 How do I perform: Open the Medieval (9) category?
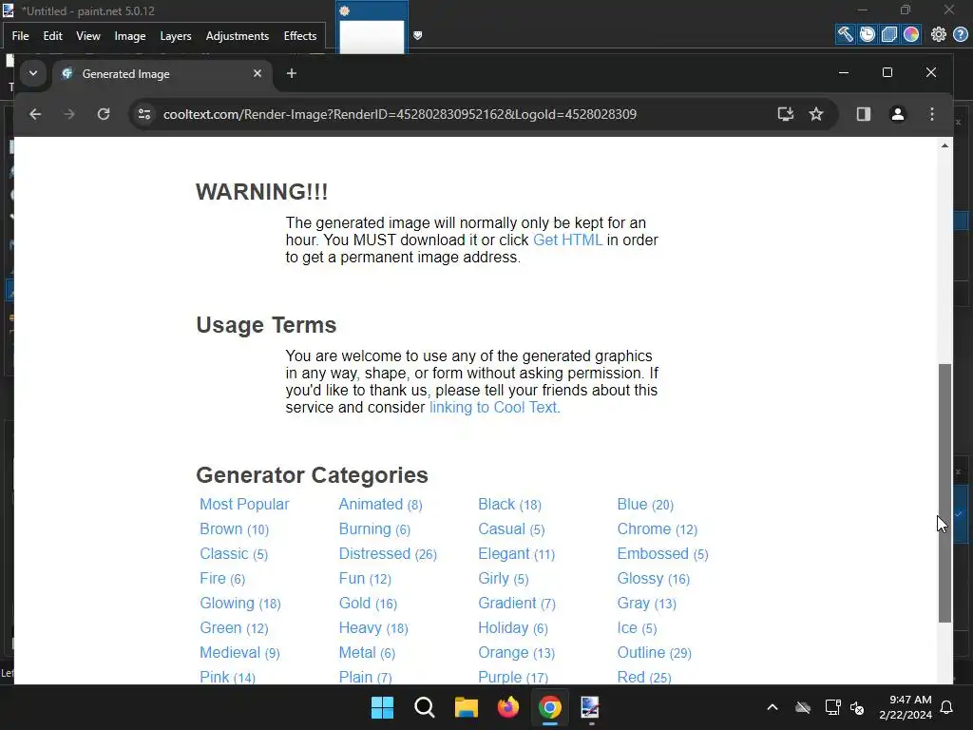(x=239, y=652)
